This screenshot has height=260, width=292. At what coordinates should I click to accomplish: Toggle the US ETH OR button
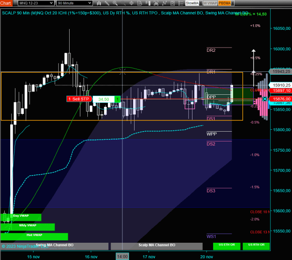click(227, 246)
